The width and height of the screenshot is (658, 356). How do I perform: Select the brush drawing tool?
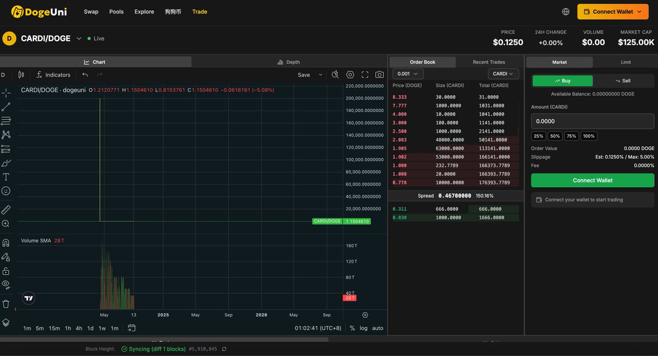pos(6,163)
